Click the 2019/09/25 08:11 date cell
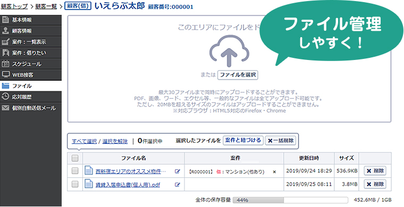 [x=309, y=184]
